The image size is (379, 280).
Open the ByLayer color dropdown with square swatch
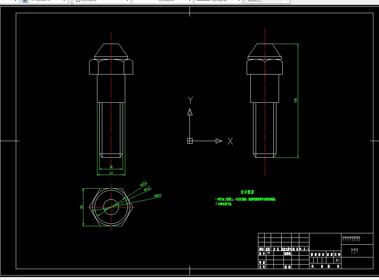click(102, 1)
